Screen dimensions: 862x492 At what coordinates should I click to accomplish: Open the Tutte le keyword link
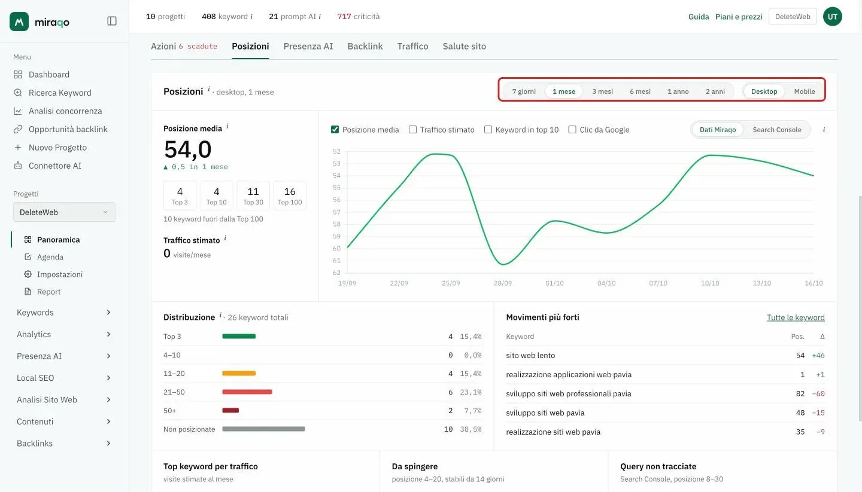[796, 317]
